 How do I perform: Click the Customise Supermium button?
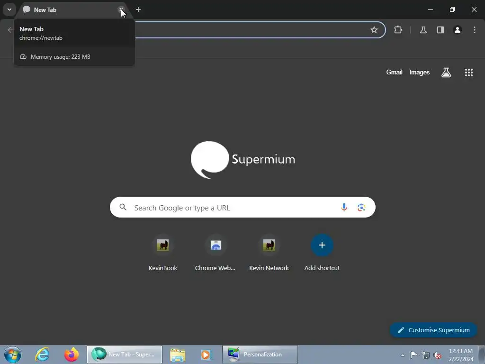tap(433, 330)
